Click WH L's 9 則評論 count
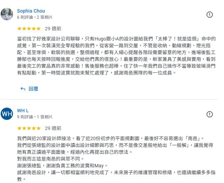This screenshot has height=183, width=224. [x=25, y=117]
